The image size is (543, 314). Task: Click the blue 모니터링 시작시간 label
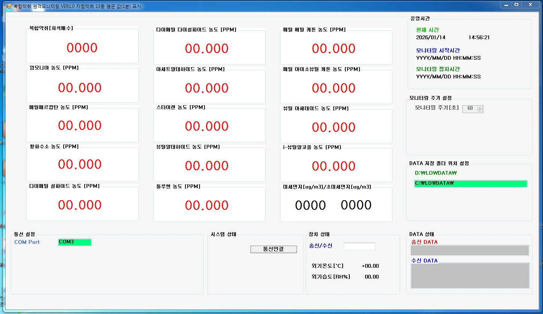pyautogui.click(x=438, y=50)
